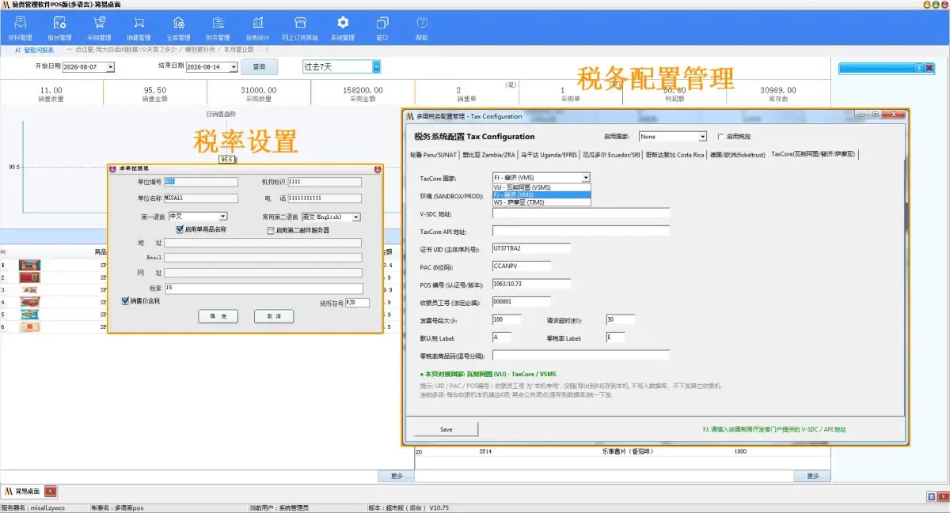950x513 pixels.
Task: Open the 结束日期 date dropdown
Action: point(234,67)
